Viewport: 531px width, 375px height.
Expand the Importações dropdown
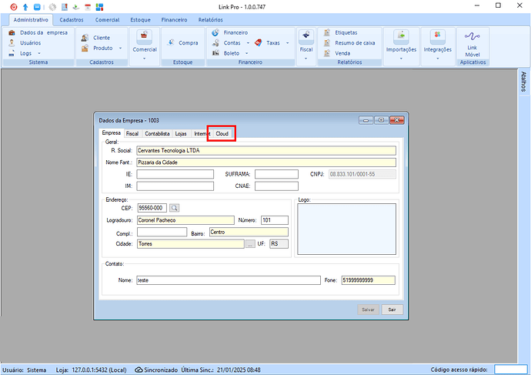tap(401, 50)
